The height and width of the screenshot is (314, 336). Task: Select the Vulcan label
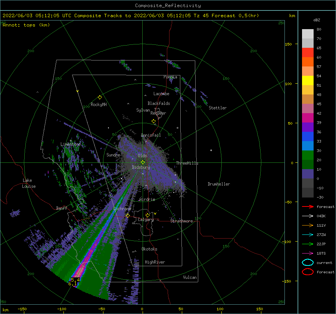(x=190, y=277)
